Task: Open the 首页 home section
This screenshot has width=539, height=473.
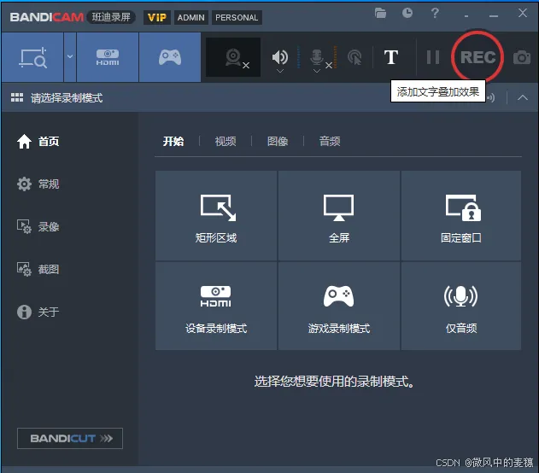Action: pos(38,142)
